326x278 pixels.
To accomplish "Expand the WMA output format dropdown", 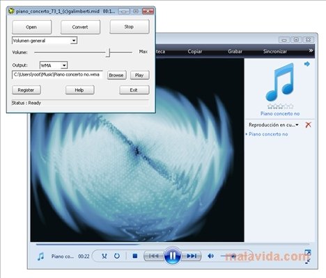I will point(64,65).
